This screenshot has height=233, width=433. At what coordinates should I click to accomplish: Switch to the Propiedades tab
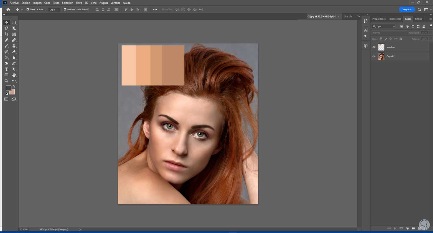pos(379,19)
